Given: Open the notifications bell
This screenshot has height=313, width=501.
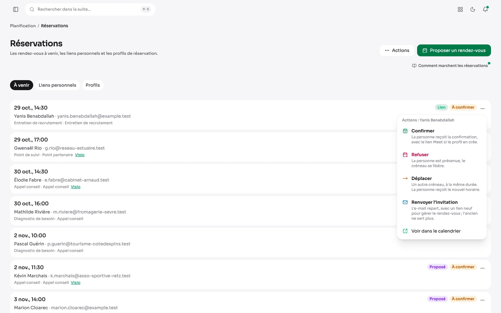Looking at the screenshot, I should coord(485,9).
